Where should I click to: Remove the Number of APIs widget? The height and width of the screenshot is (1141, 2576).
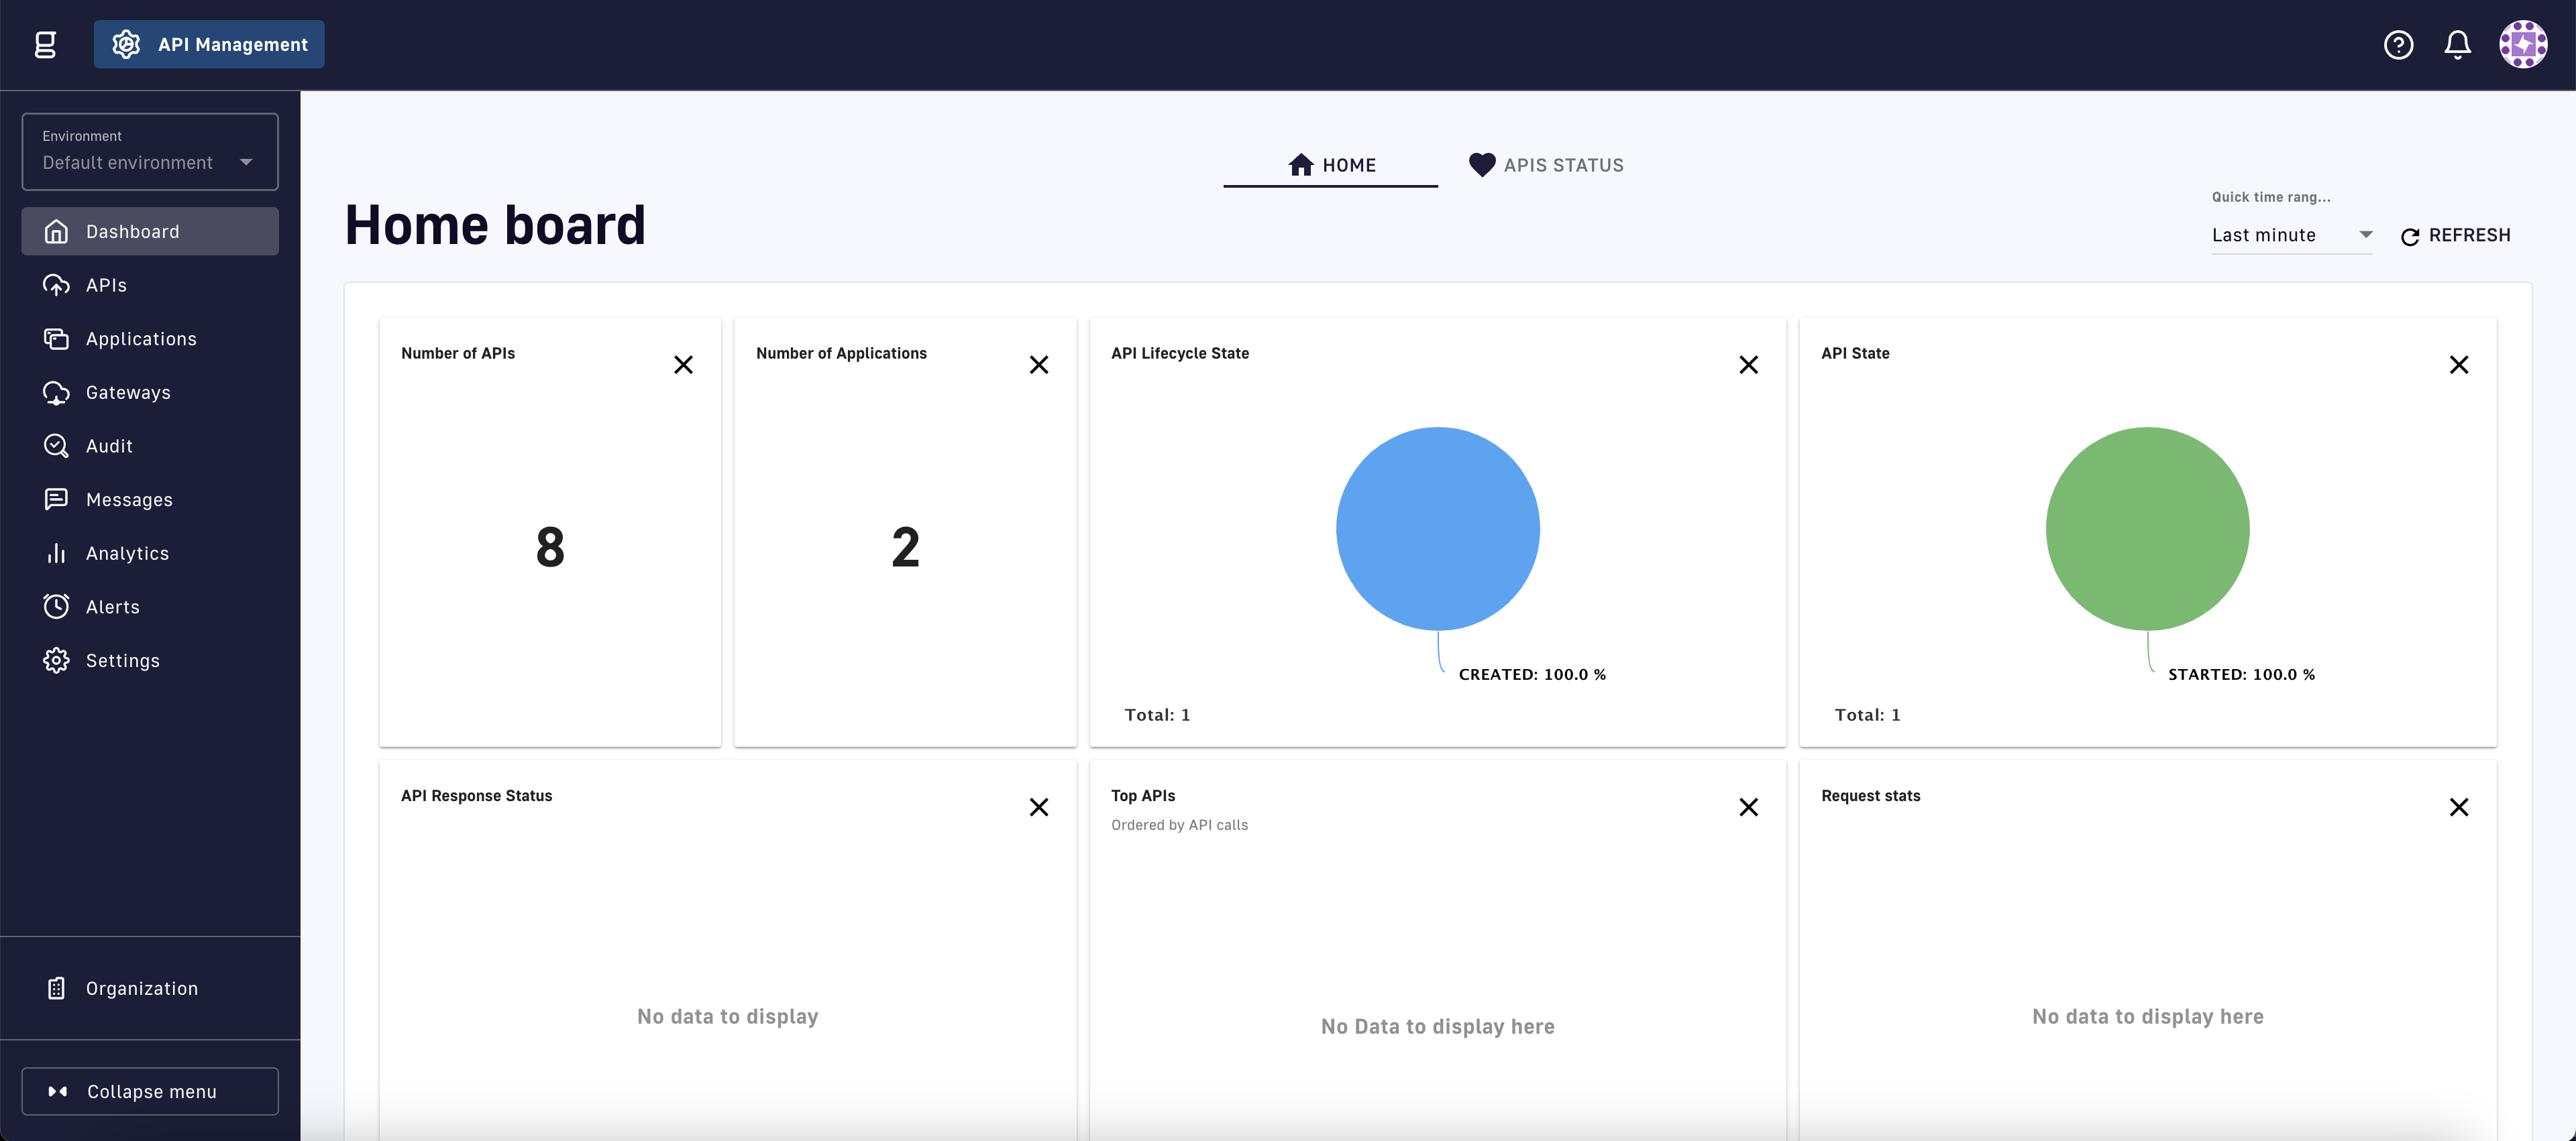click(x=683, y=365)
